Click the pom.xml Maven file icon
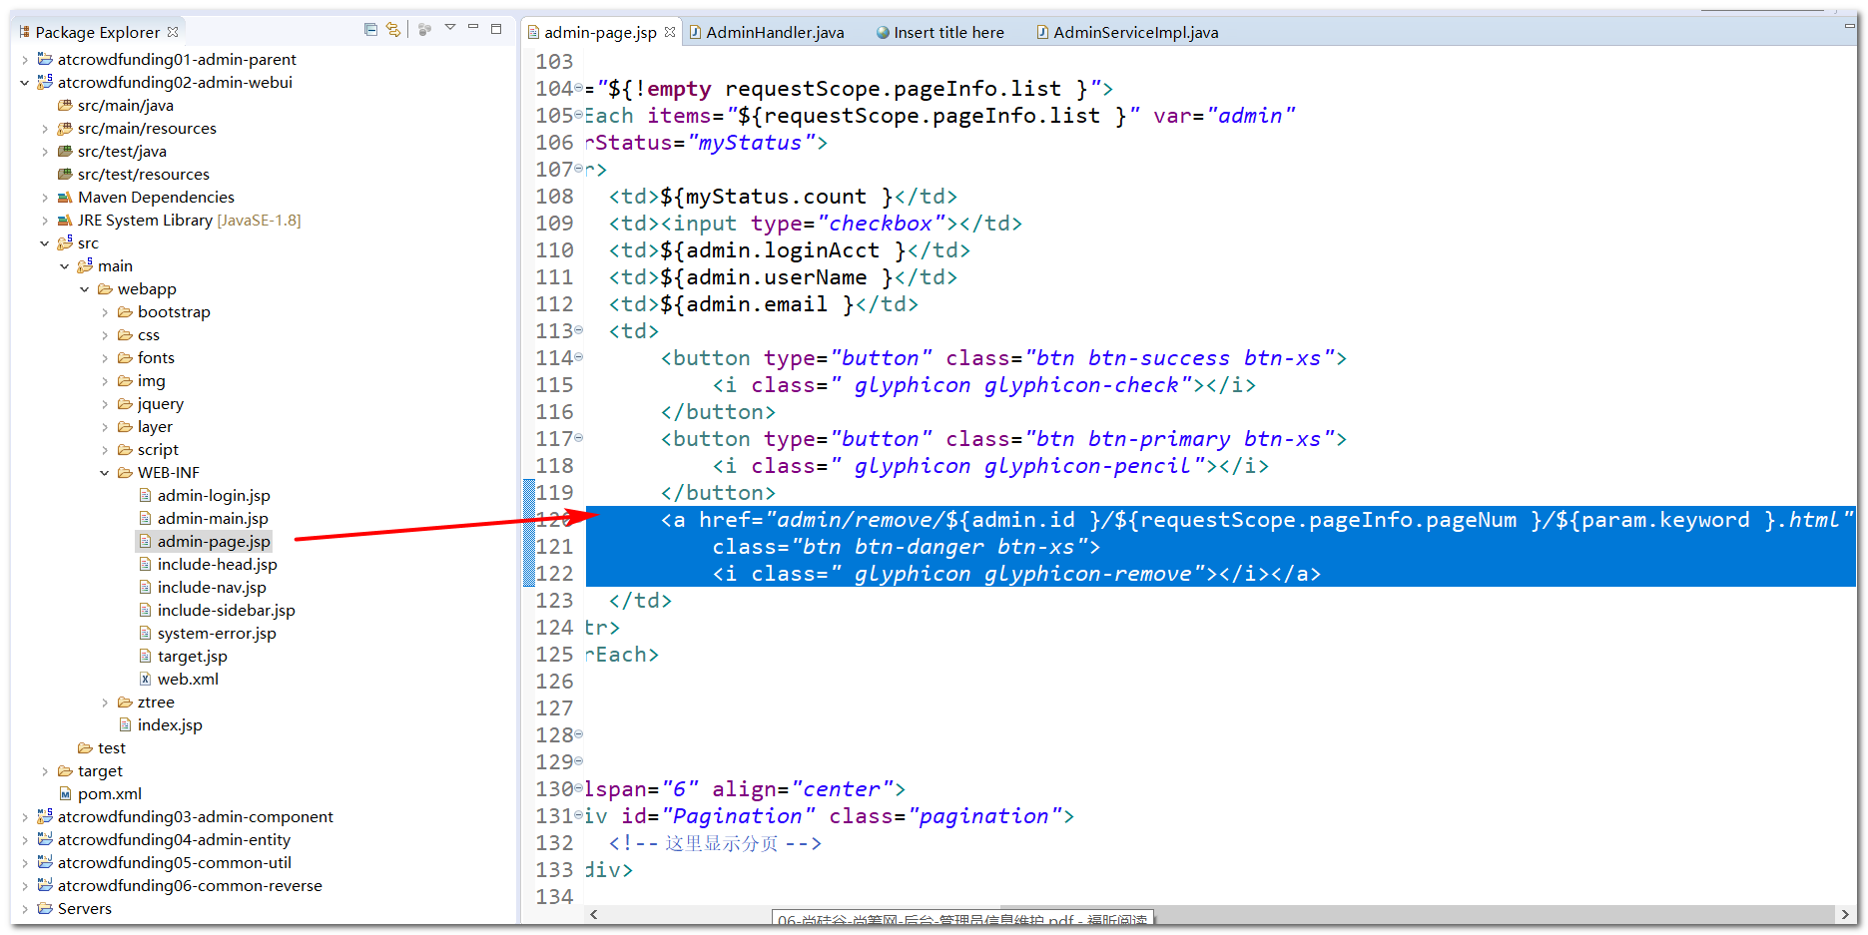1868x935 pixels. pyautogui.click(x=65, y=794)
